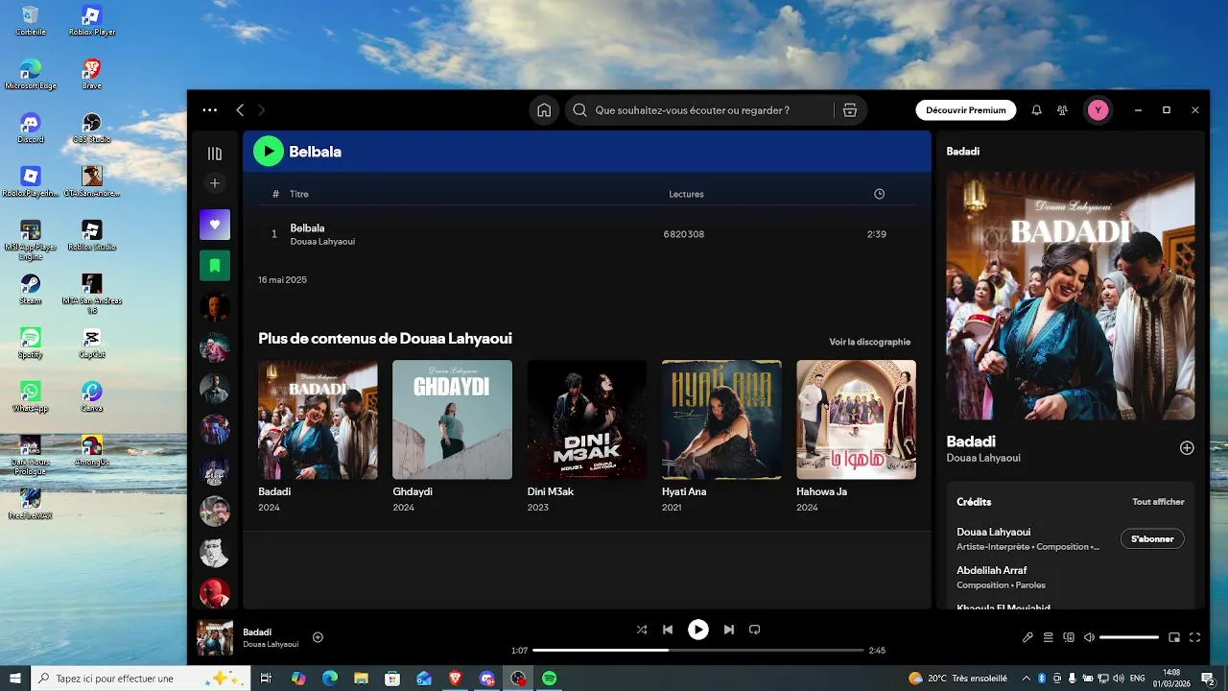Open the red-cap artist avatar in library sidebar
This screenshot has height=691, width=1228.
click(215, 593)
